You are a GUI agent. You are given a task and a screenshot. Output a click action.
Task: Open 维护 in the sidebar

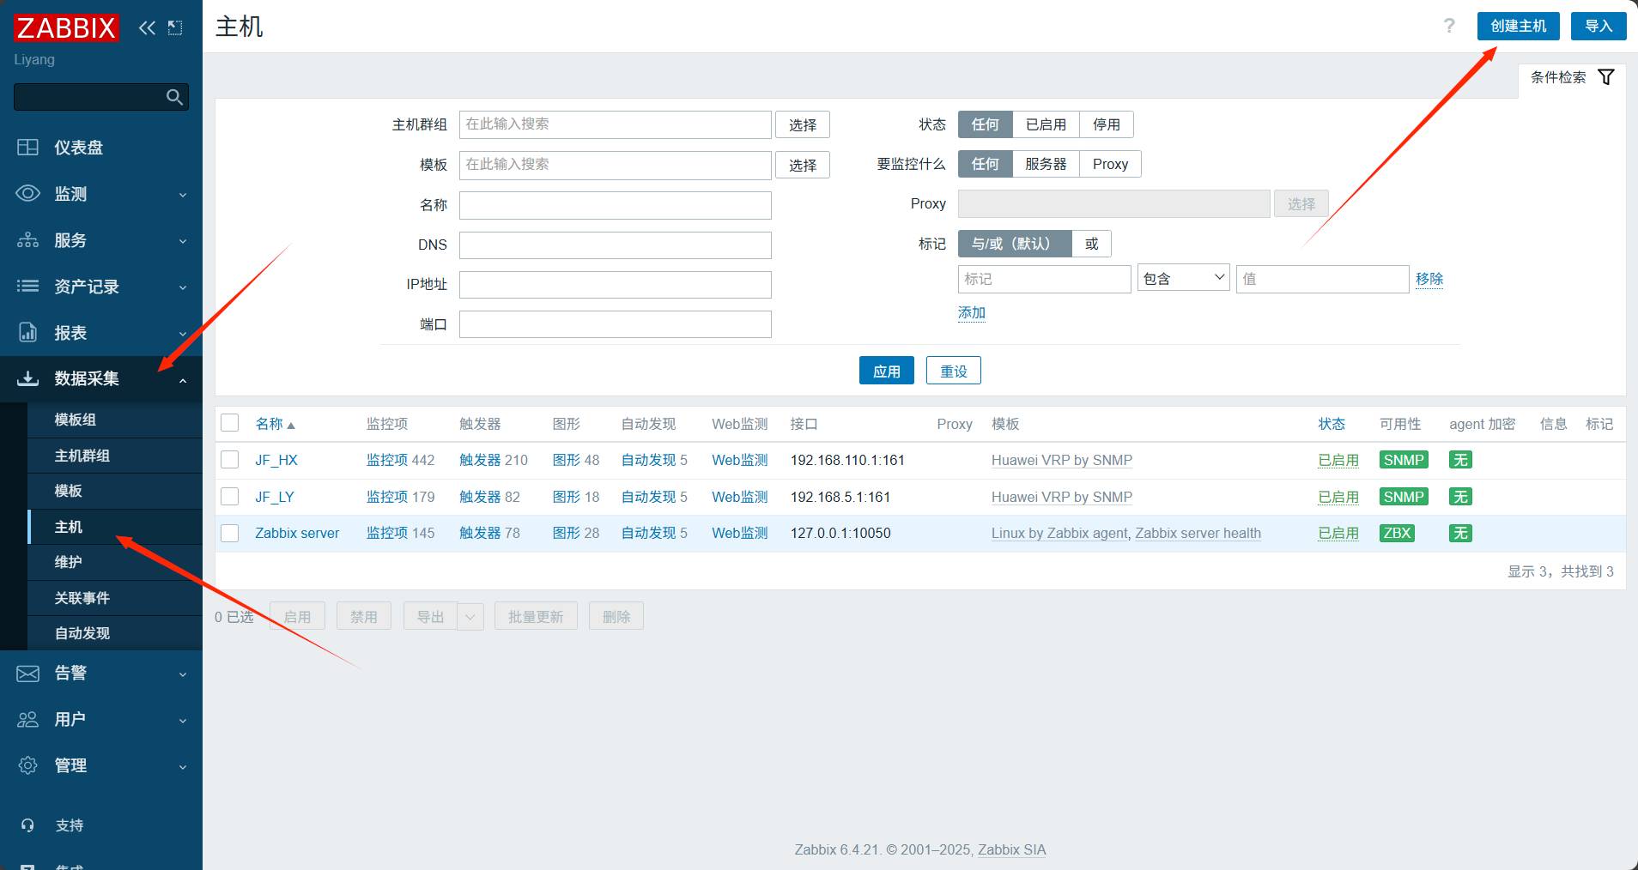pyautogui.click(x=115, y=562)
